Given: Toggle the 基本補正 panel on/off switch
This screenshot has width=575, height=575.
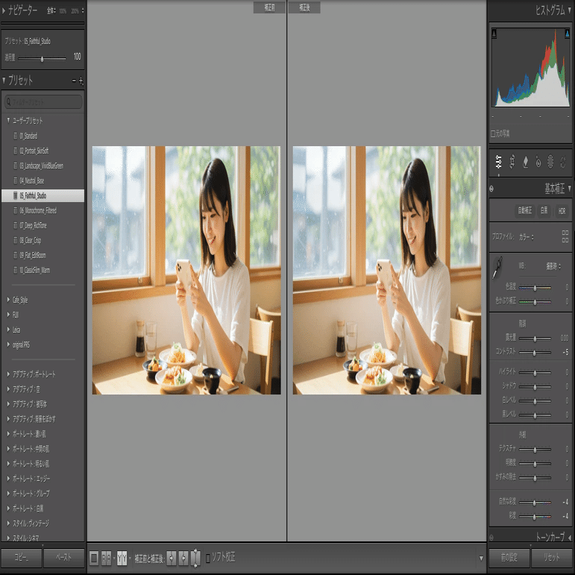Looking at the screenshot, I should pyautogui.click(x=491, y=189).
